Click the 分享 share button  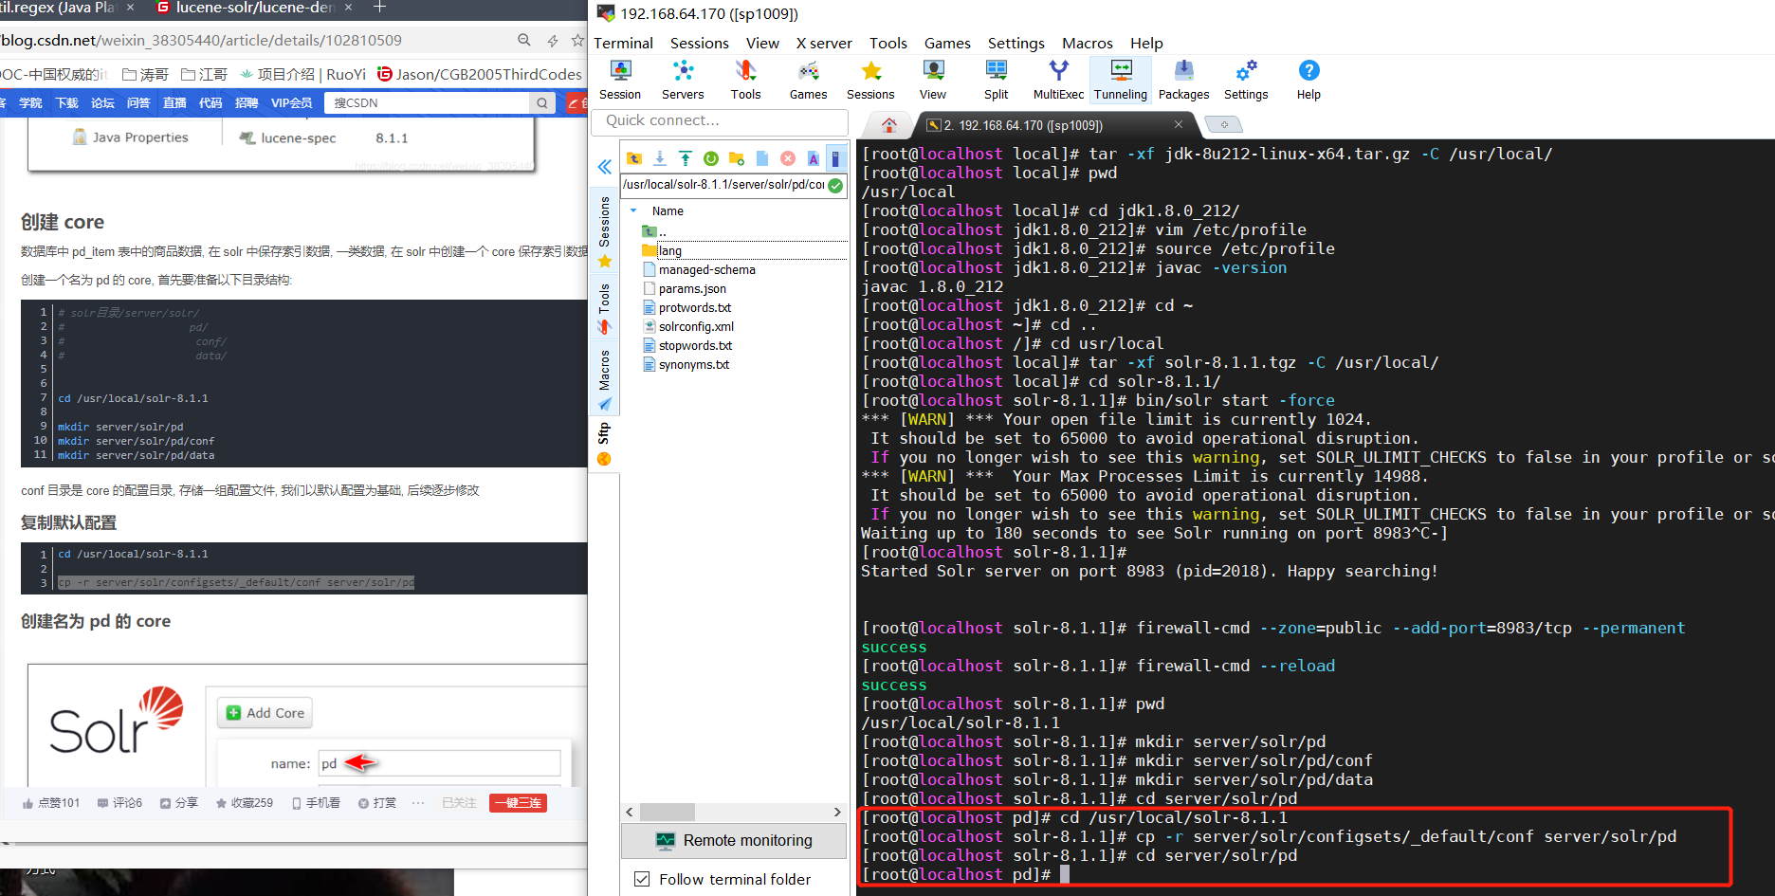179,803
